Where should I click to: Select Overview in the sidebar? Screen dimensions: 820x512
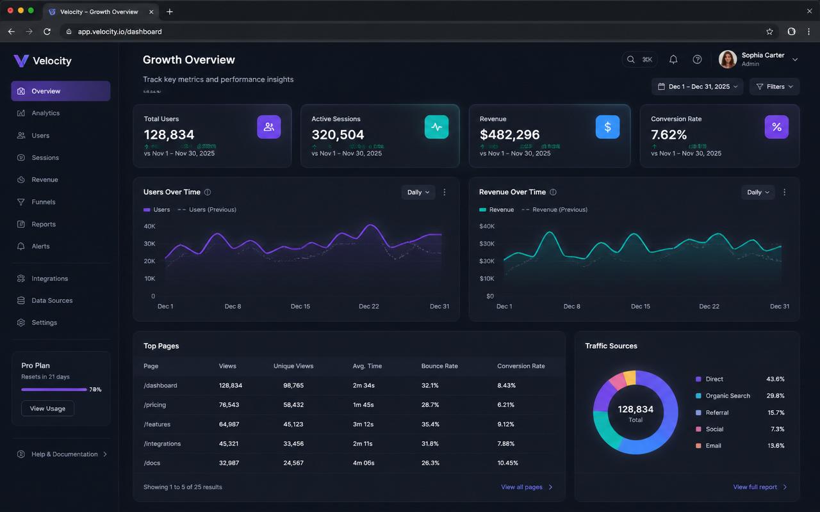click(x=61, y=91)
